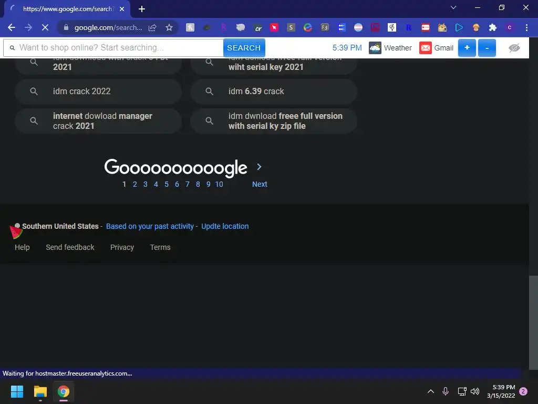Select 'idm dwnload freee full version' suggestion
The height and width of the screenshot is (404, 538).
274,121
